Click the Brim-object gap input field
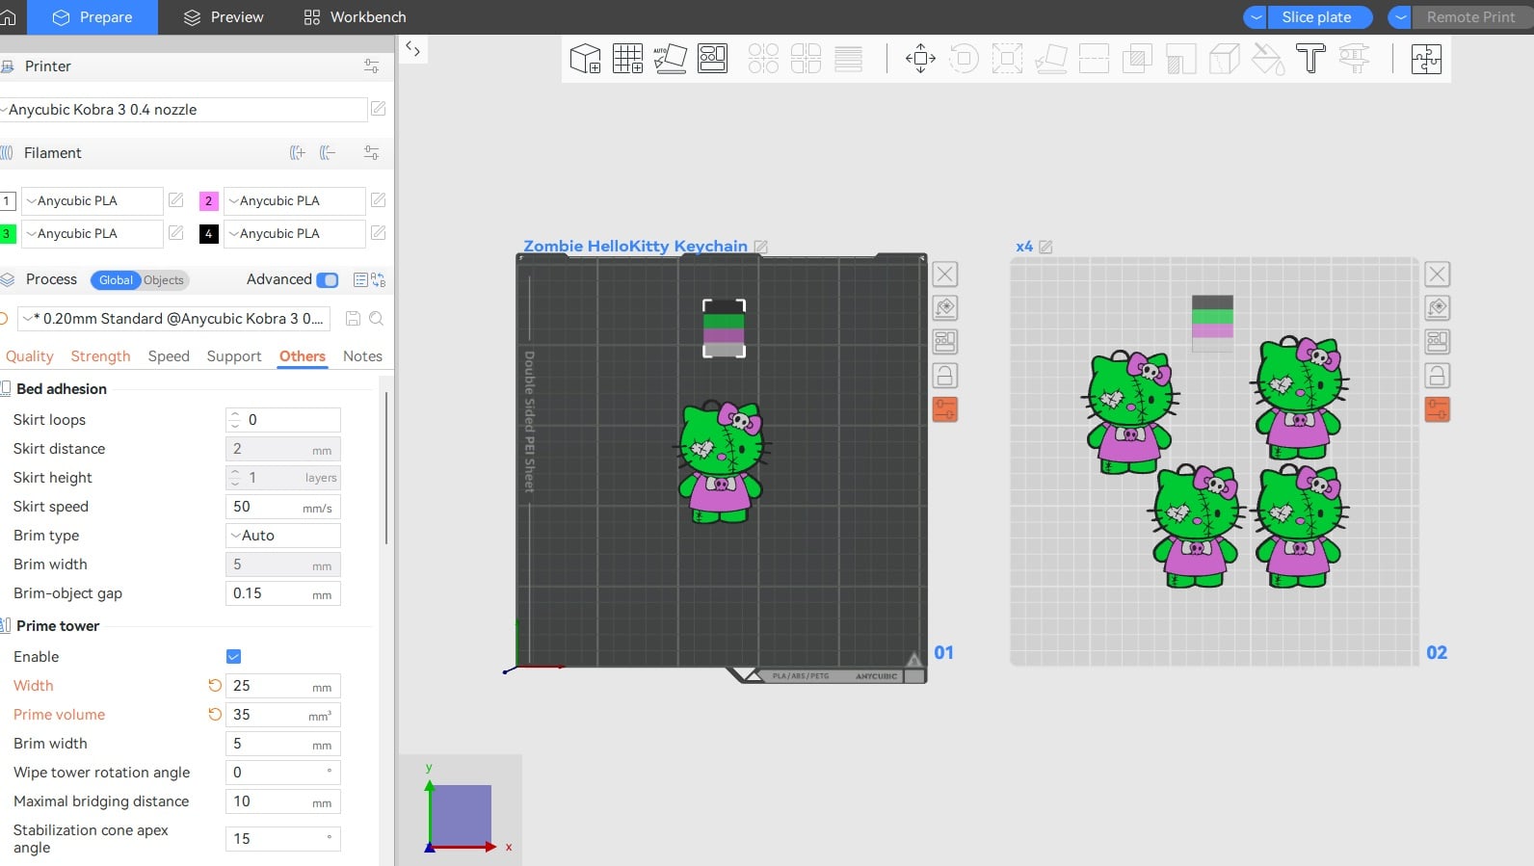This screenshot has width=1534, height=866. pyautogui.click(x=283, y=593)
